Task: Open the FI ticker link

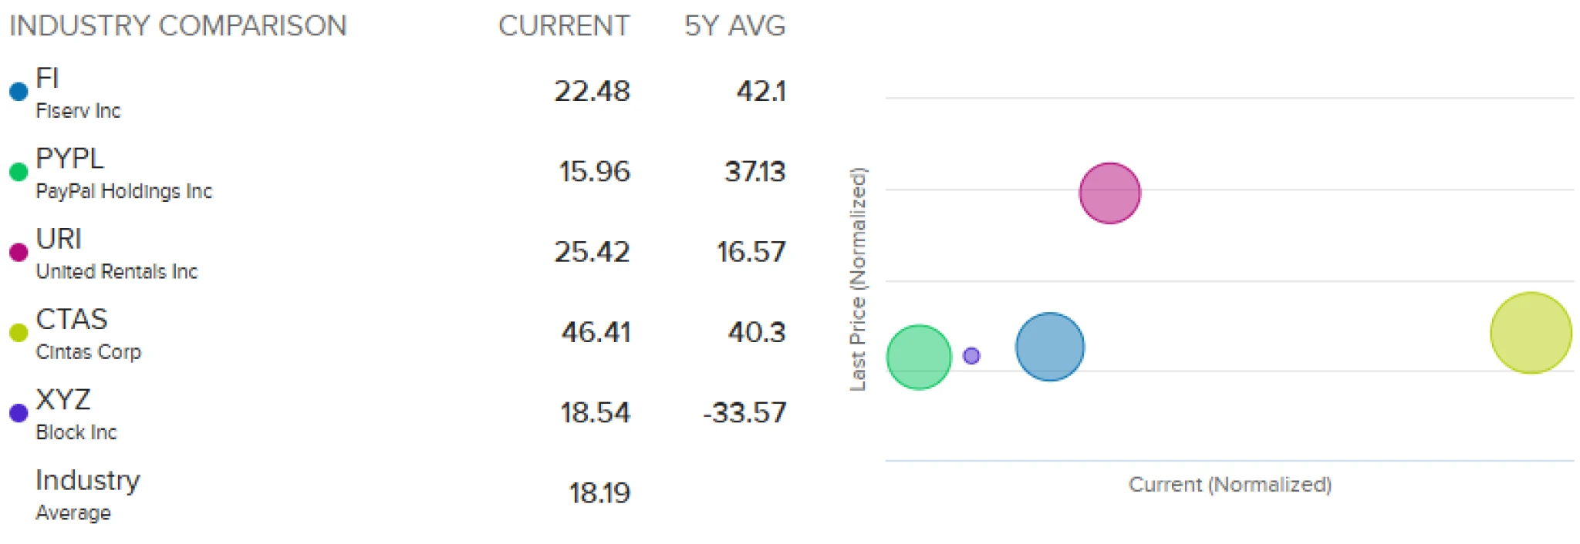Action: [x=47, y=78]
